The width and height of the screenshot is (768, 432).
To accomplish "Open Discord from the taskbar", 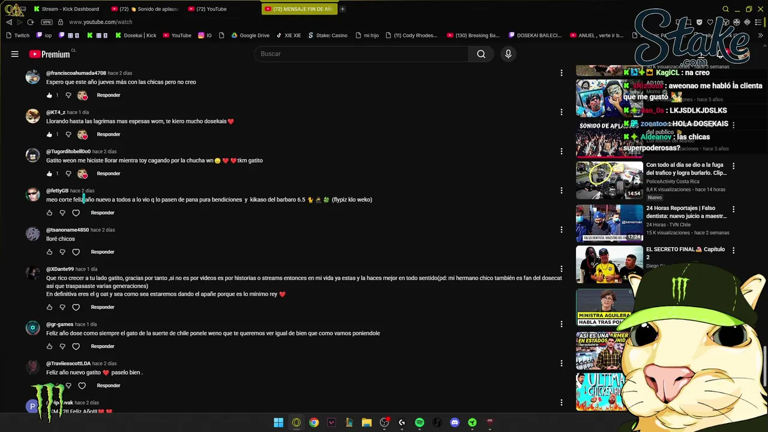I will pyautogui.click(x=455, y=422).
